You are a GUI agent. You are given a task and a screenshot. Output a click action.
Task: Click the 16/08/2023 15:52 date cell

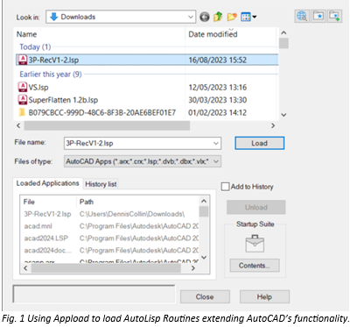tap(217, 60)
